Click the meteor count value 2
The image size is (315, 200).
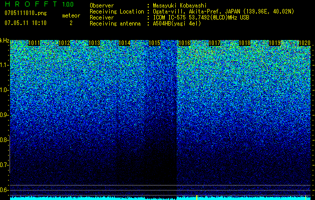point(71,23)
